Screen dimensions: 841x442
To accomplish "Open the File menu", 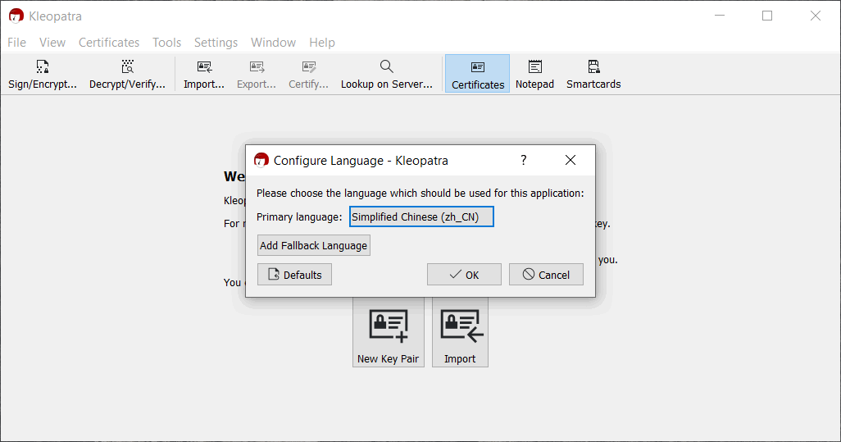I will (16, 43).
